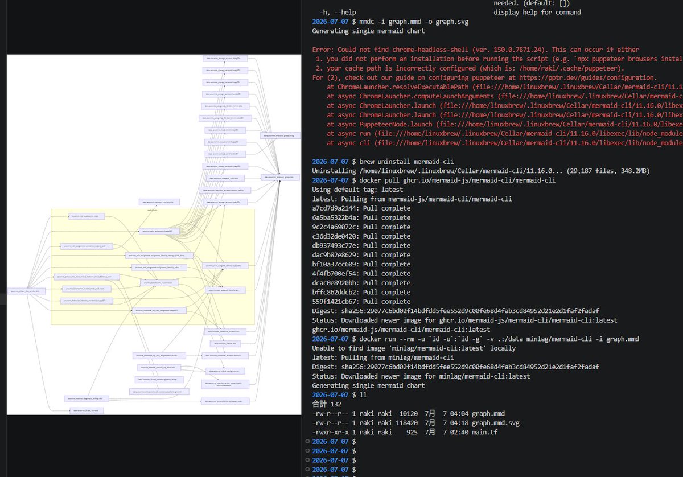Click the 'PuppeteerNode.launch' stack trace line
The image size is (683, 477).
coord(504,124)
